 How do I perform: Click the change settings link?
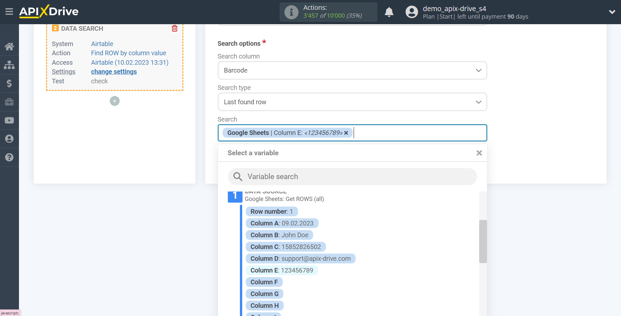[x=114, y=72]
